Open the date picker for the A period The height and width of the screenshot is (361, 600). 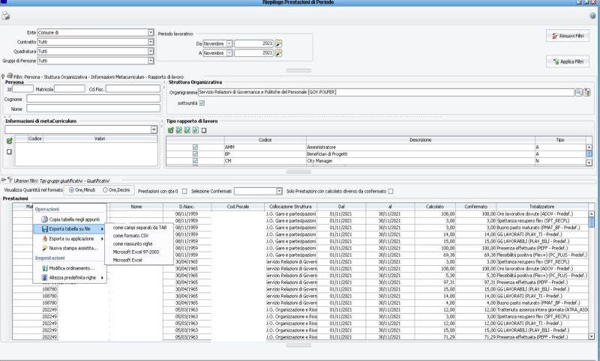278,54
